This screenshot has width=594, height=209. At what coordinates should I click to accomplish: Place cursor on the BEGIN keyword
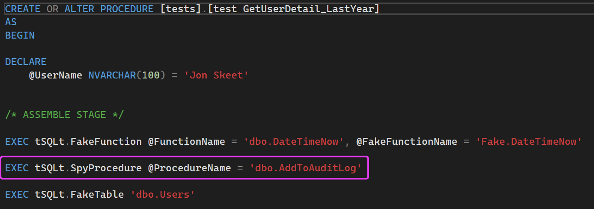tap(20, 36)
